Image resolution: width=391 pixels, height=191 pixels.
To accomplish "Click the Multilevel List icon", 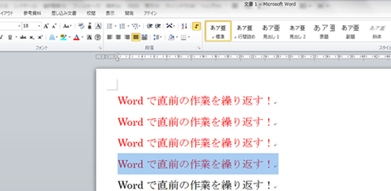I will click(x=135, y=26).
